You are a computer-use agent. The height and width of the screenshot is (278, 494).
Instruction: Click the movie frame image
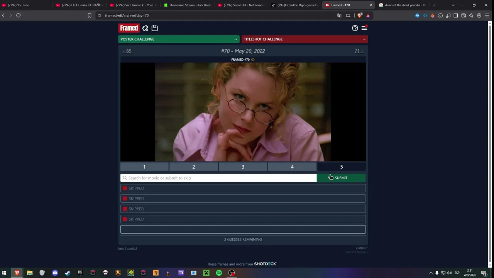point(243,112)
